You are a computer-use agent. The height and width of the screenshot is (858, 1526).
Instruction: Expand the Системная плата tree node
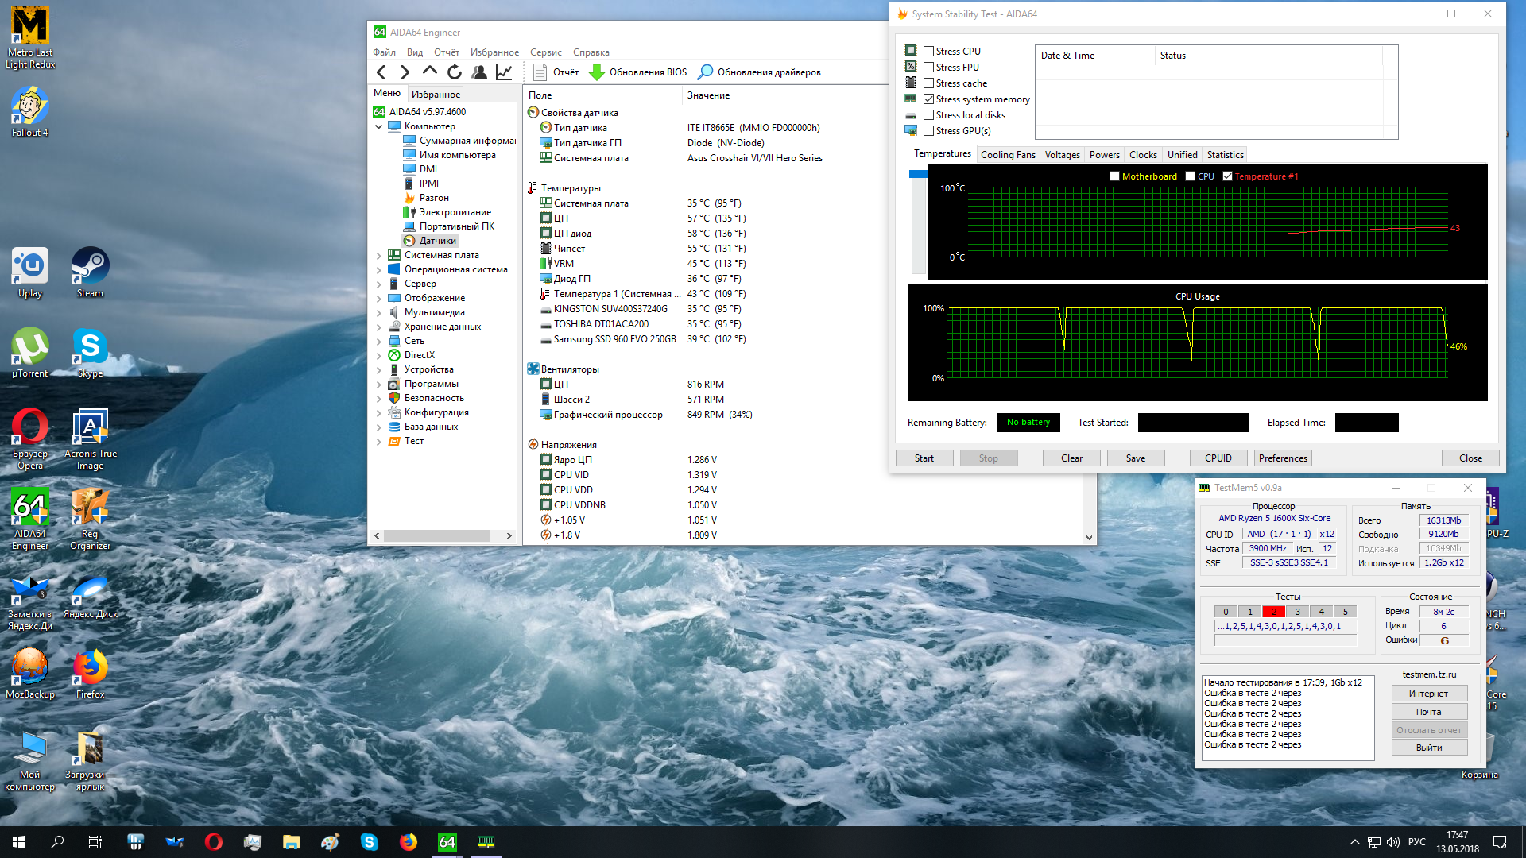pos(378,256)
